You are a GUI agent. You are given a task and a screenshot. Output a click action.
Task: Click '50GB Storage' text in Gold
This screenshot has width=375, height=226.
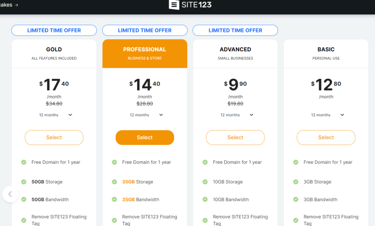coord(47,182)
